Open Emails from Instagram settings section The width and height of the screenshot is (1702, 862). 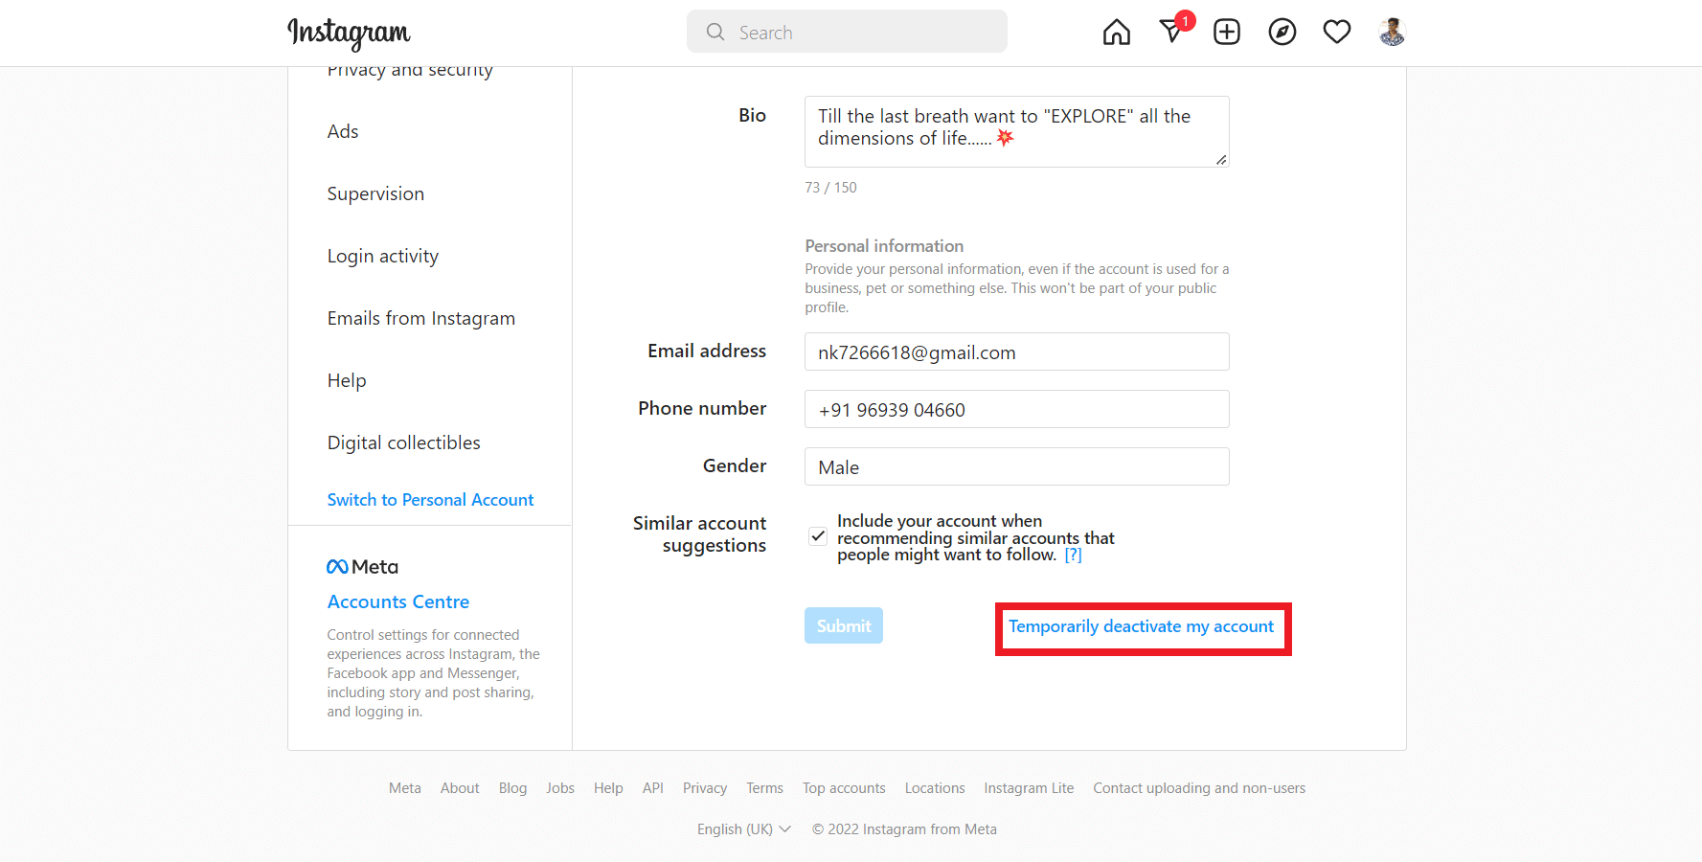[x=421, y=318]
